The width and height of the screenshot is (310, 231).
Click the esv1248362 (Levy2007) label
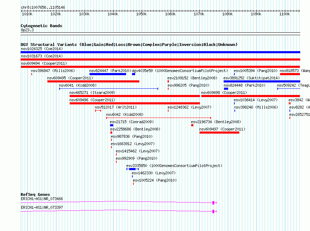pos(189,107)
